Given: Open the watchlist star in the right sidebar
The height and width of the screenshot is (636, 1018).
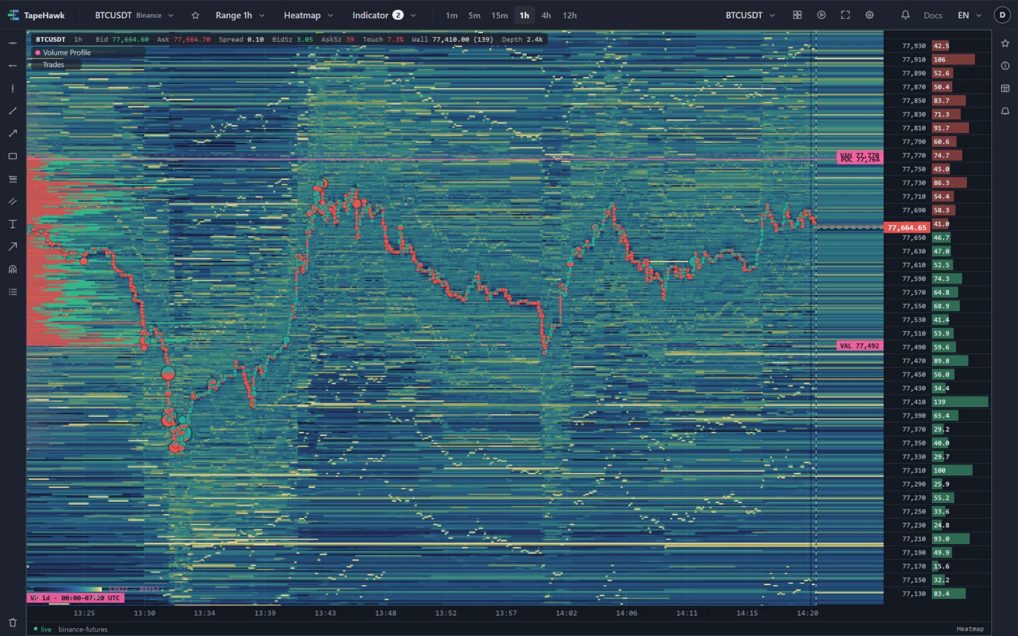Looking at the screenshot, I should click(x=1005, y=43).
